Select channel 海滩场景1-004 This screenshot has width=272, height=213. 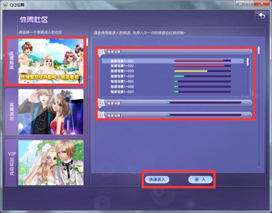[x=173, y=76]
